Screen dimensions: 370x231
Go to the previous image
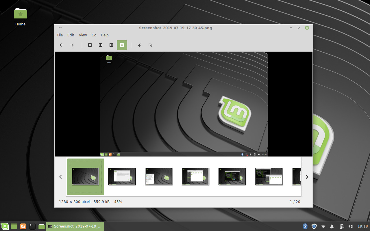61,45
